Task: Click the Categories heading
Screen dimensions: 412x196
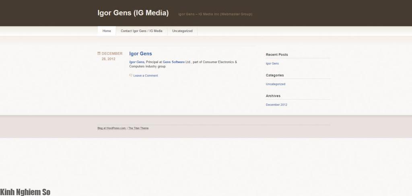Action: [274, 75]
